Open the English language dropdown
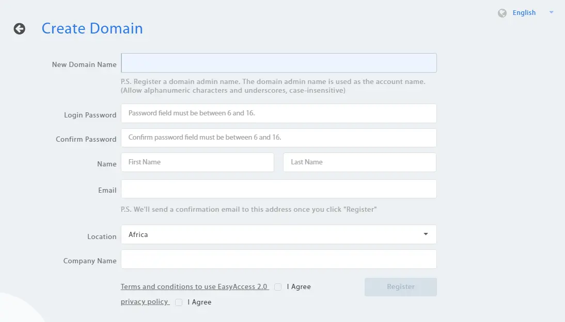This screenshot has height=322, width=565. pyautogui.click(x=524, y=13)
